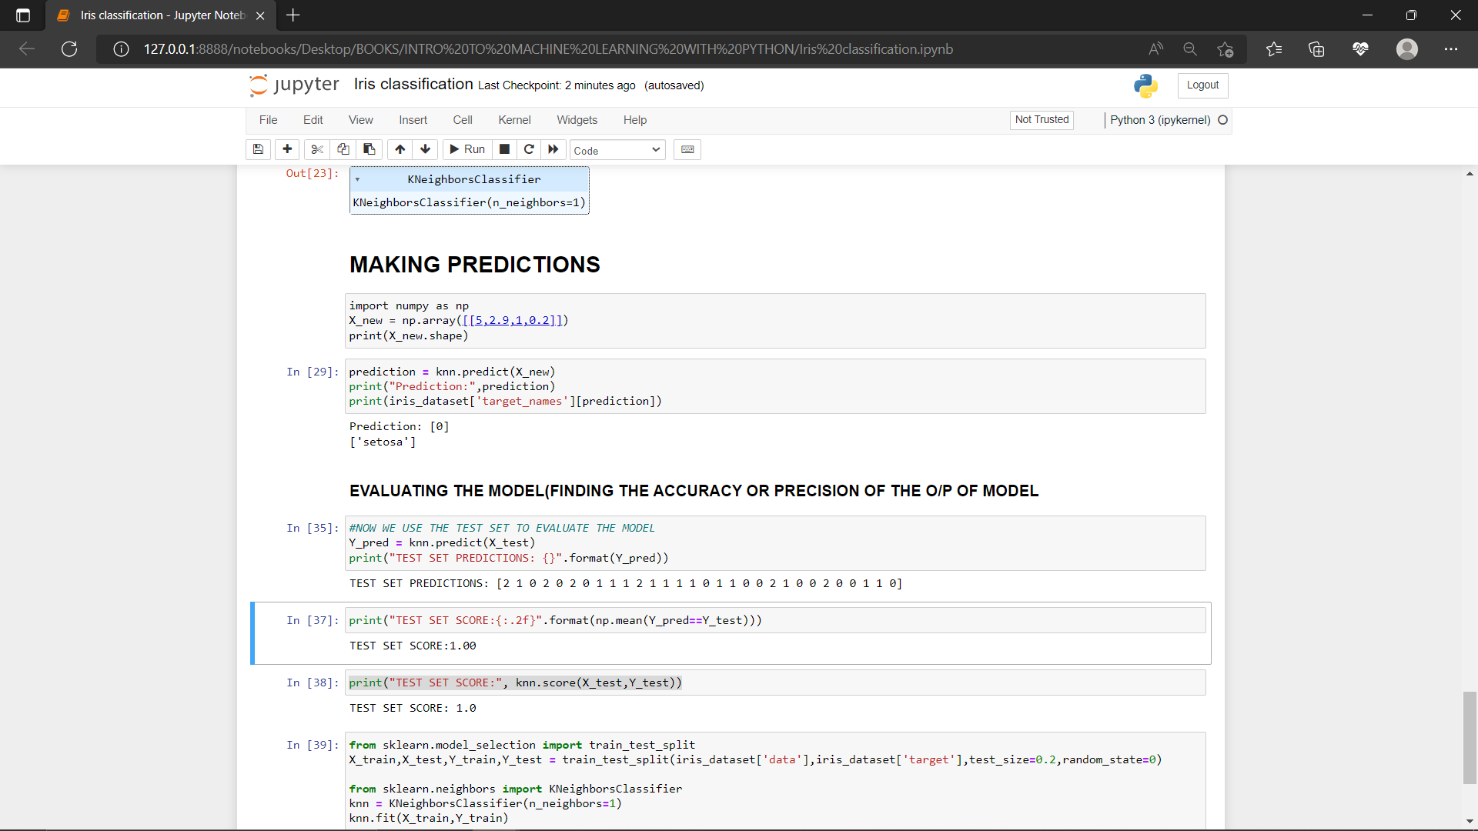The image size is (1478, 831).
Task: Add this page to browser favorites
Action: click(x=1226, y=48)
